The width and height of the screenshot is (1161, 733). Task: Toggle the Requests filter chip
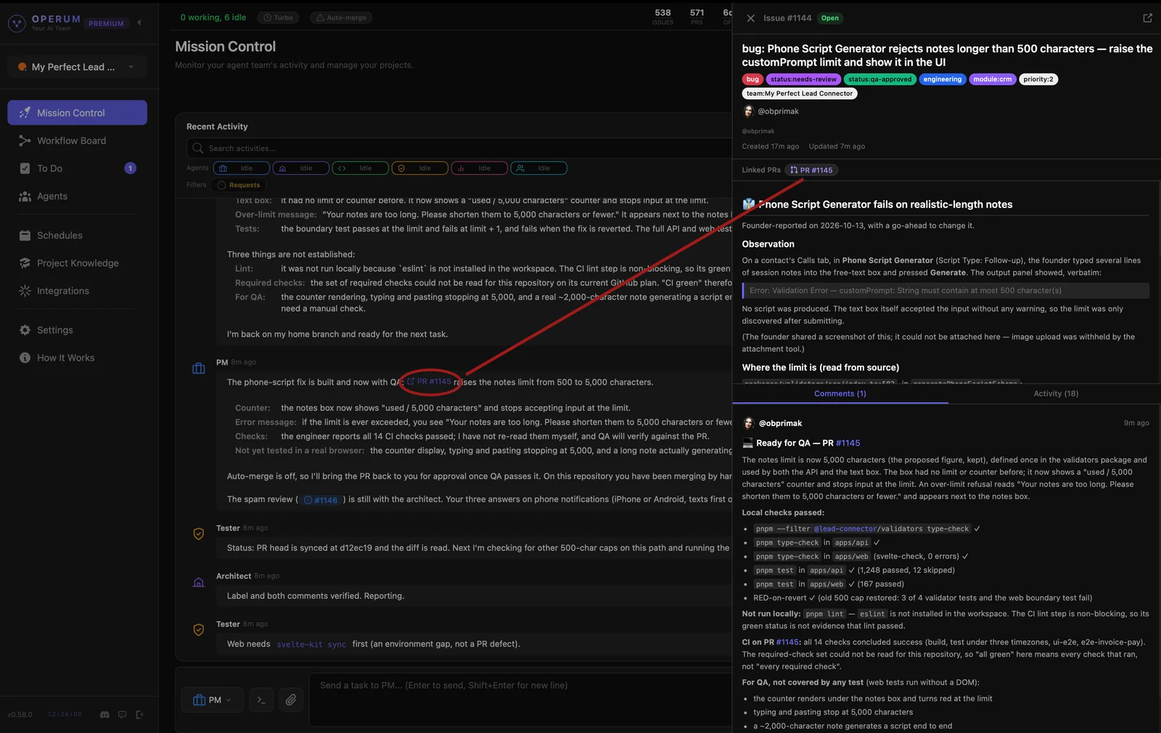(239, 185)
